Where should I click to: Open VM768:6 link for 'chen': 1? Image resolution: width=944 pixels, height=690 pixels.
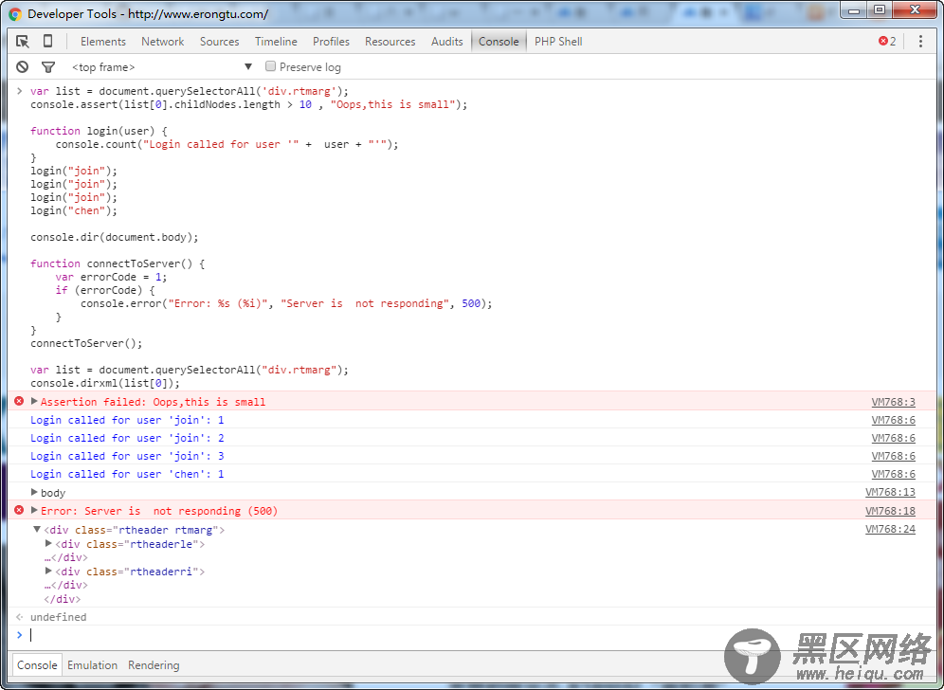(893, 474)
